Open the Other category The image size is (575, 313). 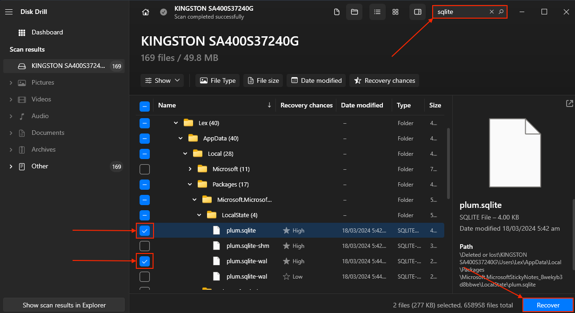pos(40,166)
